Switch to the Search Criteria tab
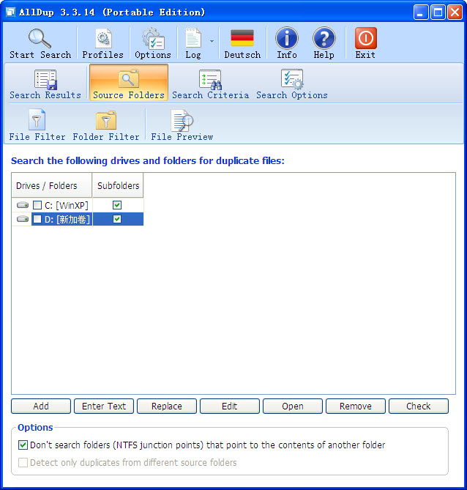 click(210, 82)
